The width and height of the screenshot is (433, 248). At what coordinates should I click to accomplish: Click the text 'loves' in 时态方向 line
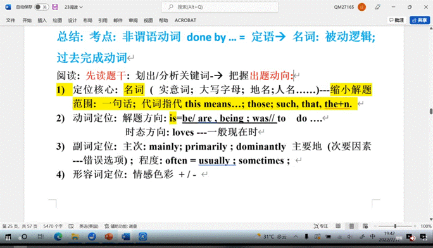pyautogui.click(x=183, y=133)
